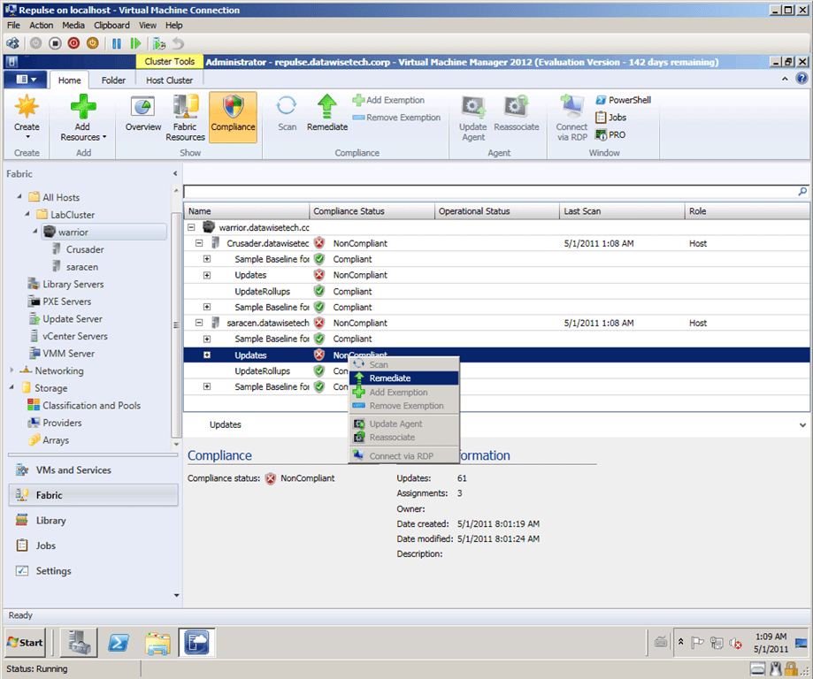The width and height of the screenshot is (813, 679).
Task: Open the Jobs workspace in navigation pane
Action: 93,545
